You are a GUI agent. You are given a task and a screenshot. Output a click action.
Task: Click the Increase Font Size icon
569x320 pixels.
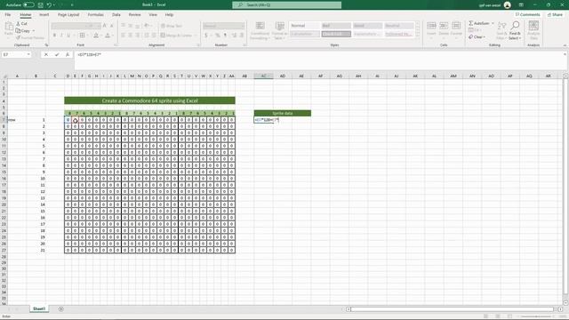[x=105, y=26]
